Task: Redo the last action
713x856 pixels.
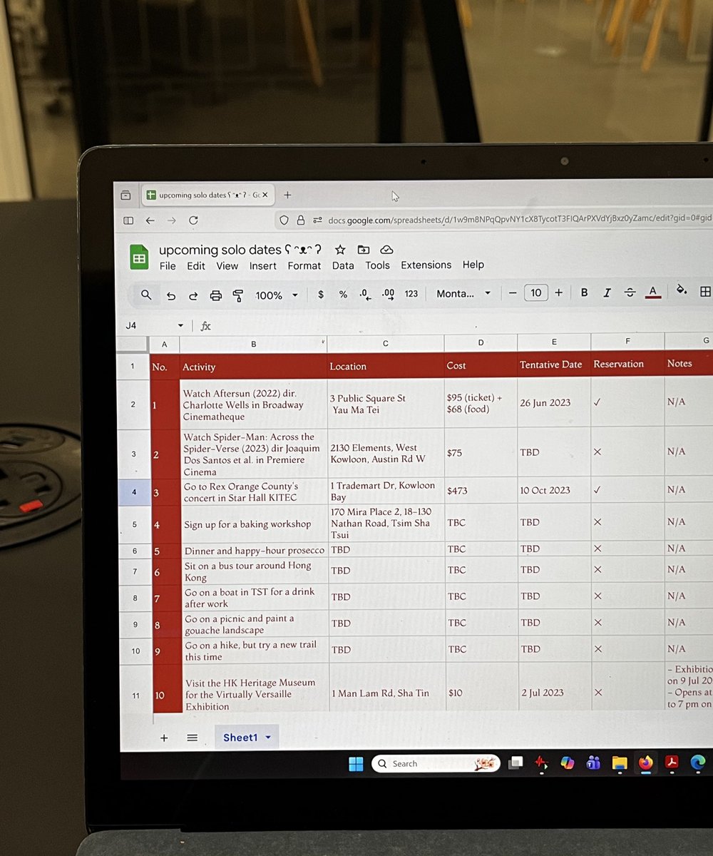Action: coord(193,295)
